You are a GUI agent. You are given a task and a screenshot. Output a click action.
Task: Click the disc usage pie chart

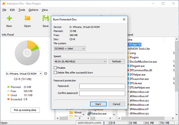tap(27, 53)
